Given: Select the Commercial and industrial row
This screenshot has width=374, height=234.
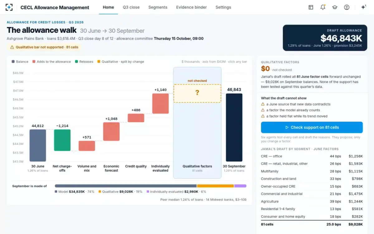Looking at the screenshot, I should (312, 194).
